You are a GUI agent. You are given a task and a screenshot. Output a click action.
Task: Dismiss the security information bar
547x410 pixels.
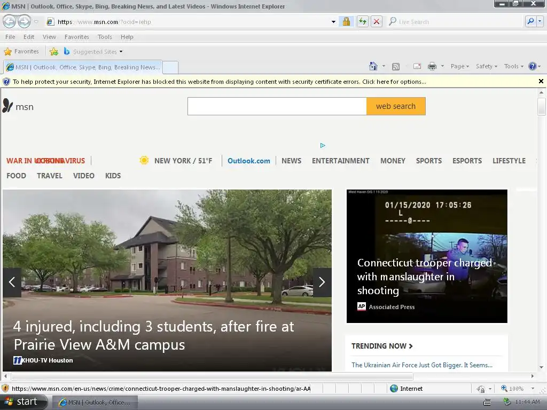(541, 81)
